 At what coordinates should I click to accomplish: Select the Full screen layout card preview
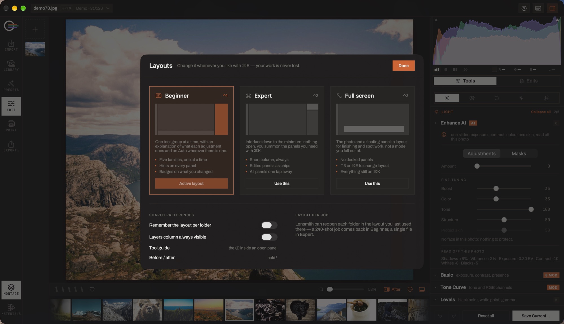click(372, 119)
